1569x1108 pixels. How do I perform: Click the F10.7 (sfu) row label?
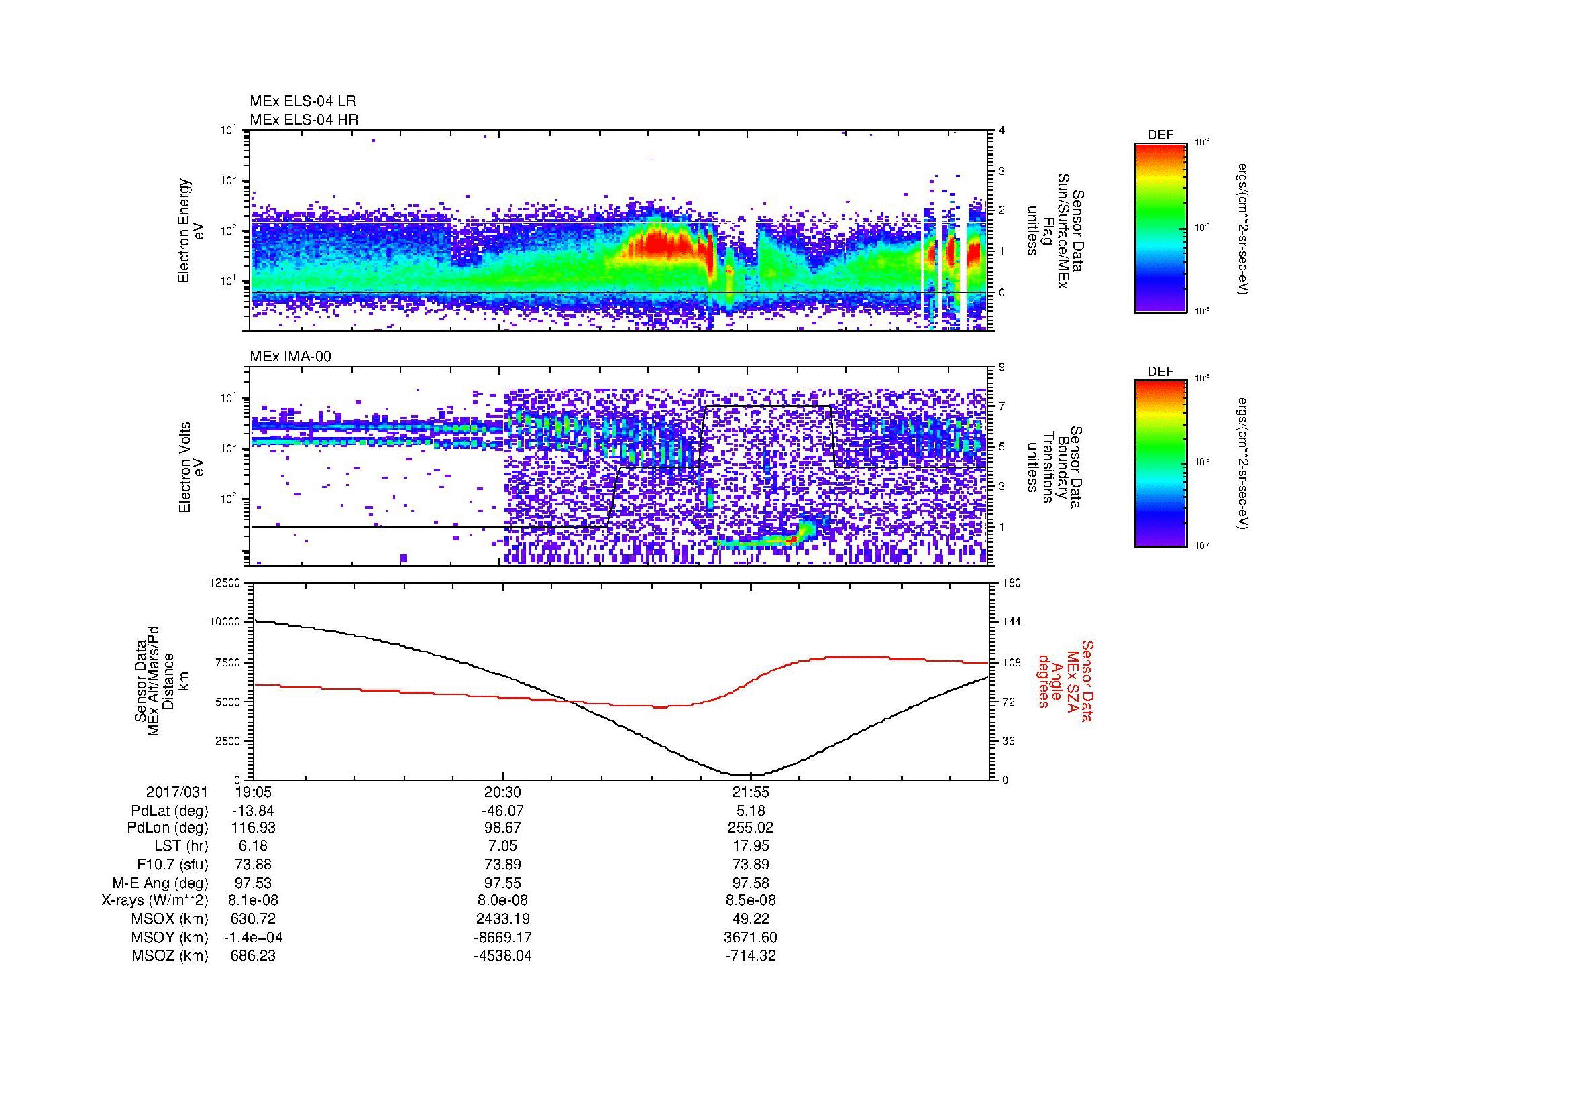(x=172, y=865)
